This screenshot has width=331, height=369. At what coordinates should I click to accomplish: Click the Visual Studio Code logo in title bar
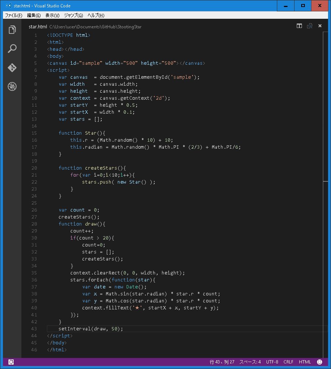[x=8, y=6]
